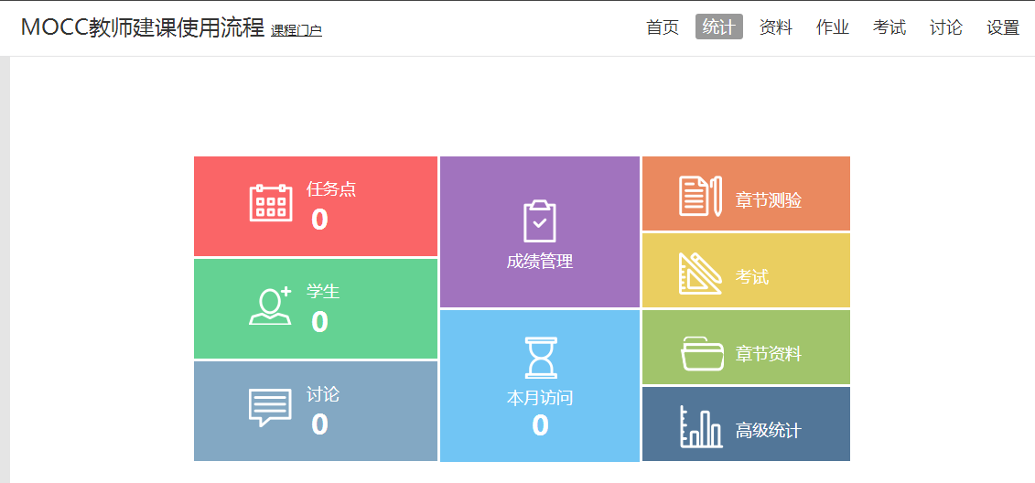
Task: Click the ruler triangle icon for 考试
Action: click(700, 274)
